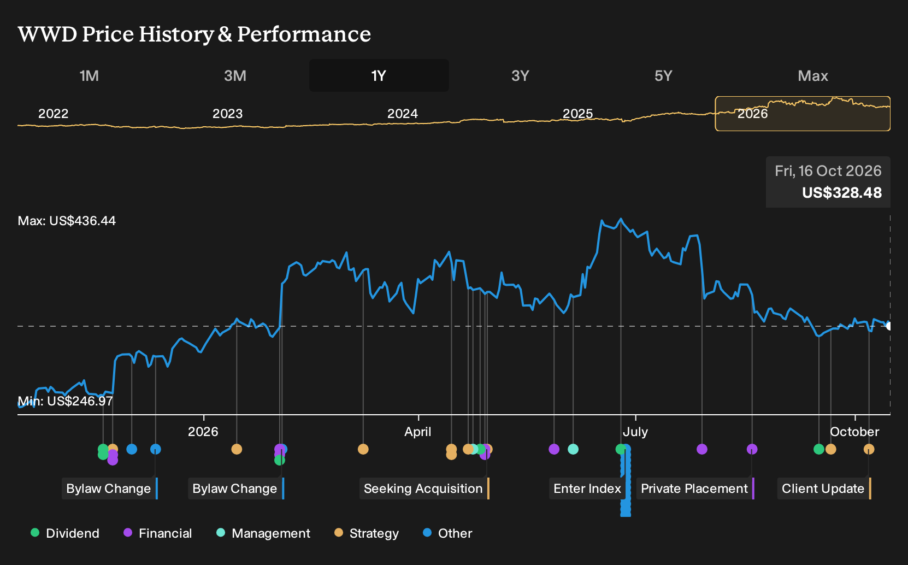The height and width of the screenshot is (565, 908).
Task: Open the Seeking Acquisition event label
Action: [423, 489]
